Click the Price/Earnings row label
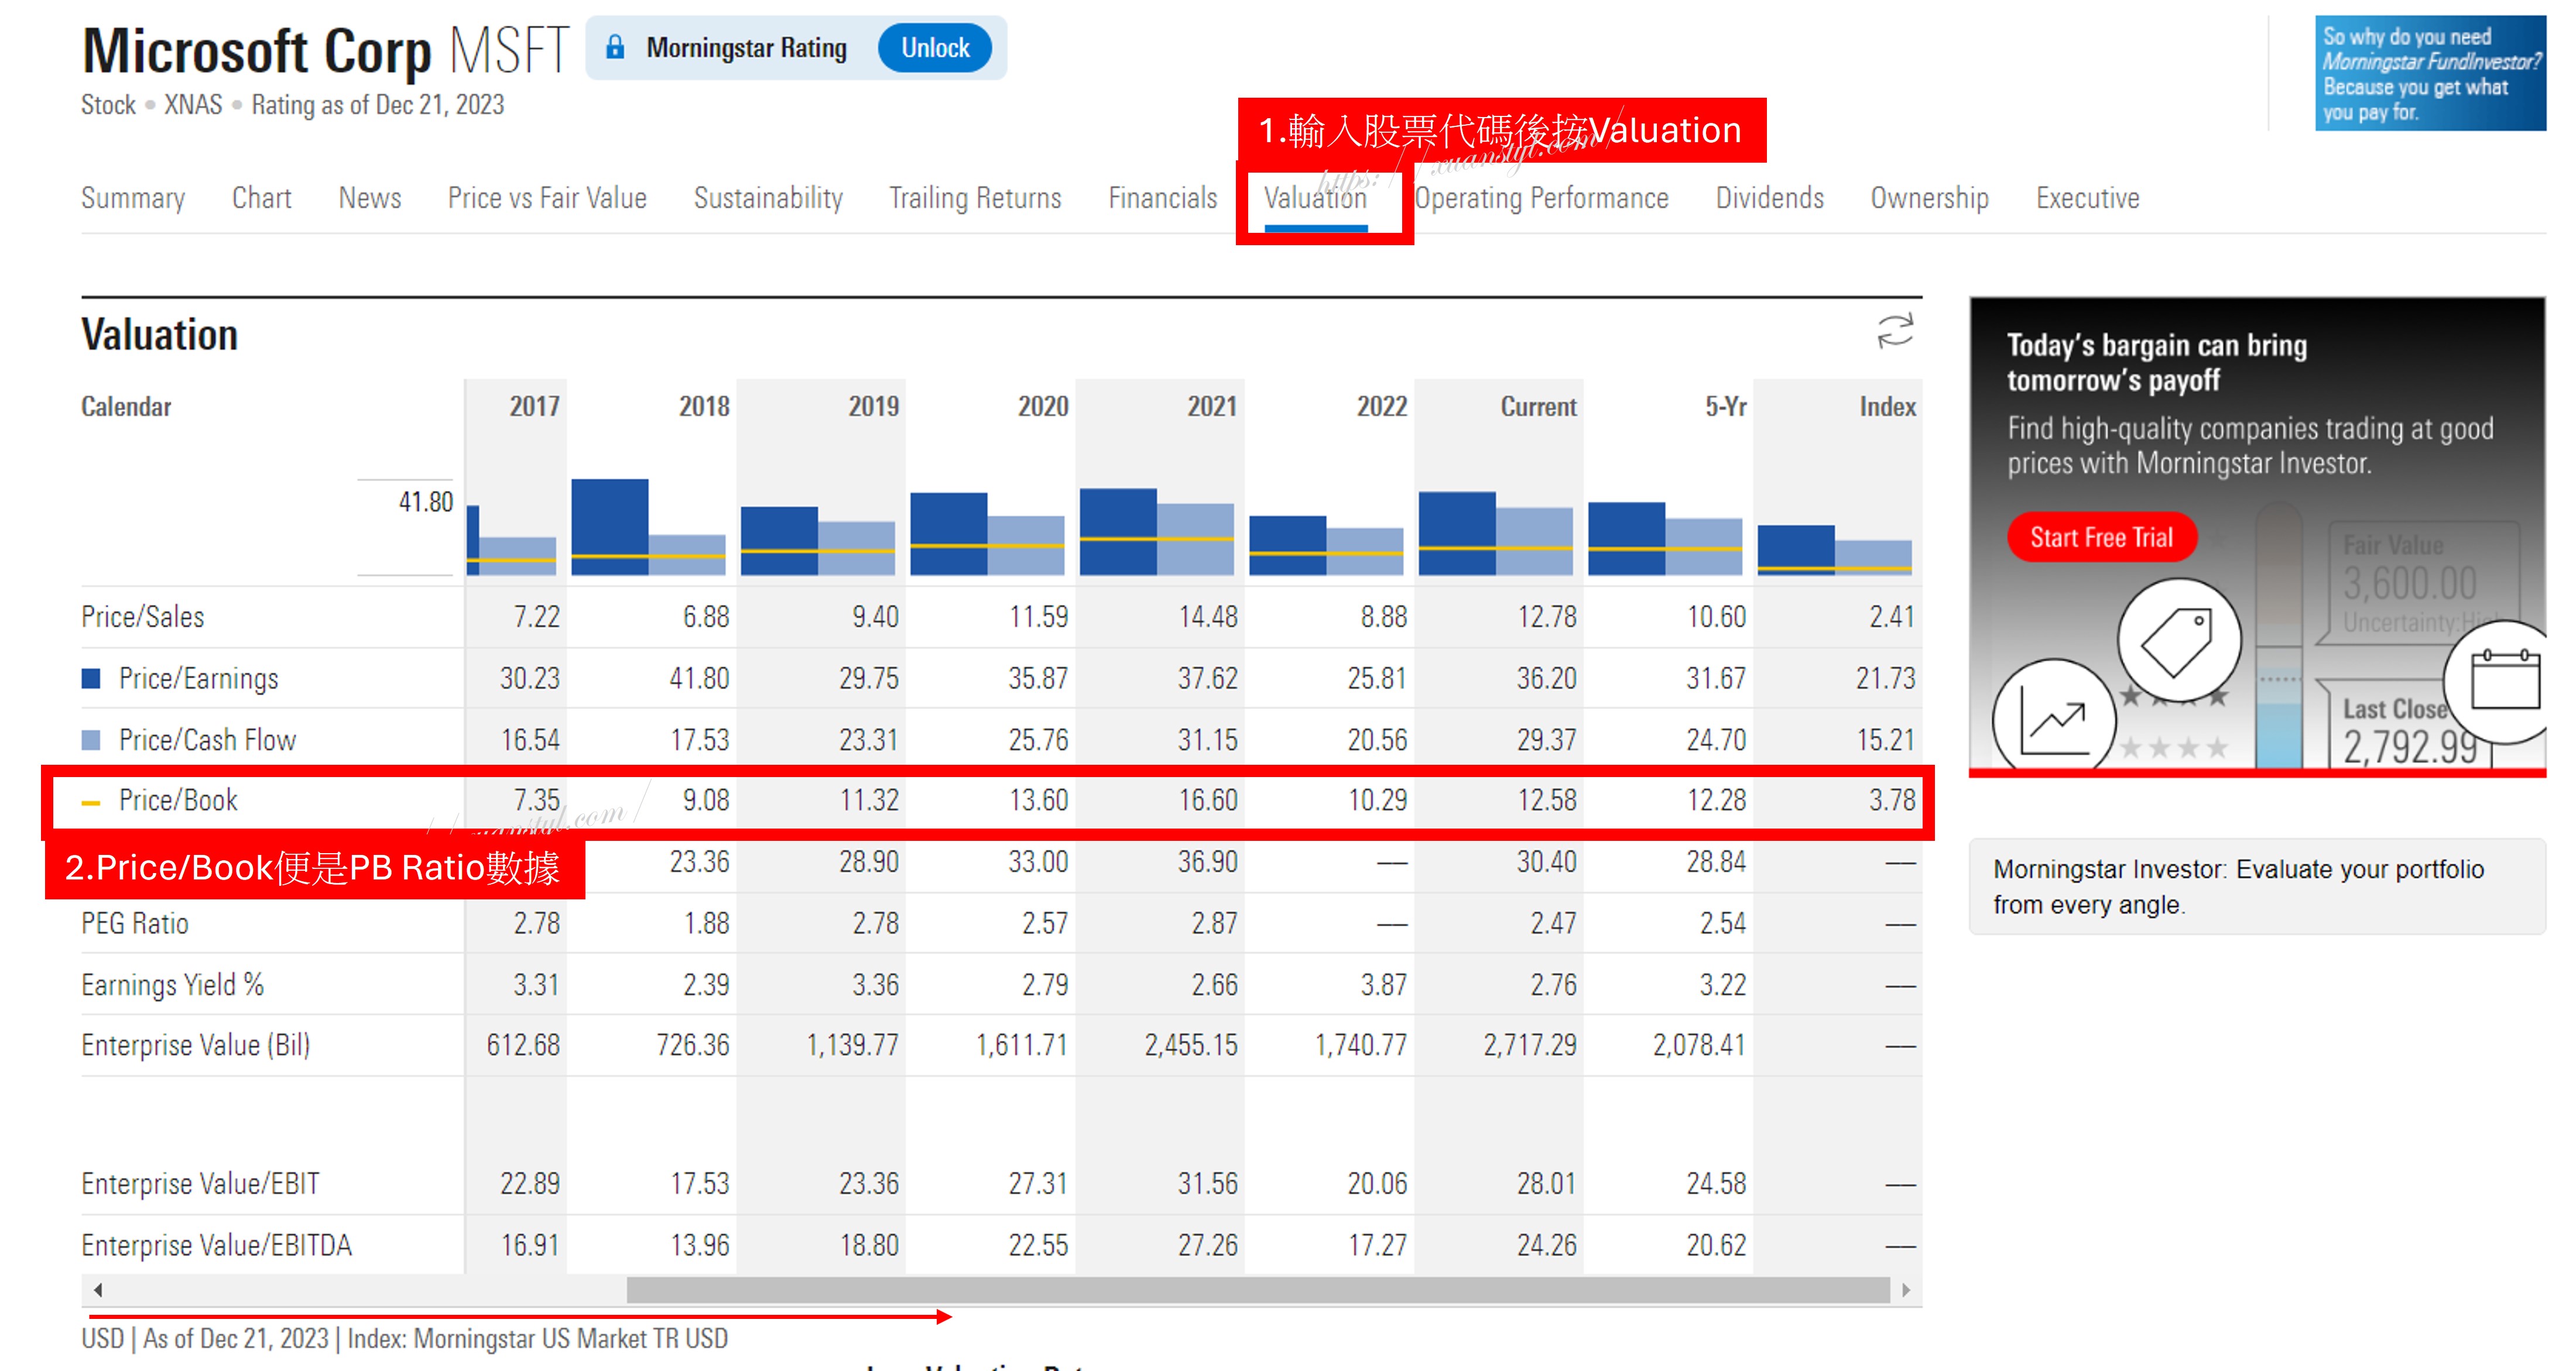The image size is (2576, 1371). [199, 679]
